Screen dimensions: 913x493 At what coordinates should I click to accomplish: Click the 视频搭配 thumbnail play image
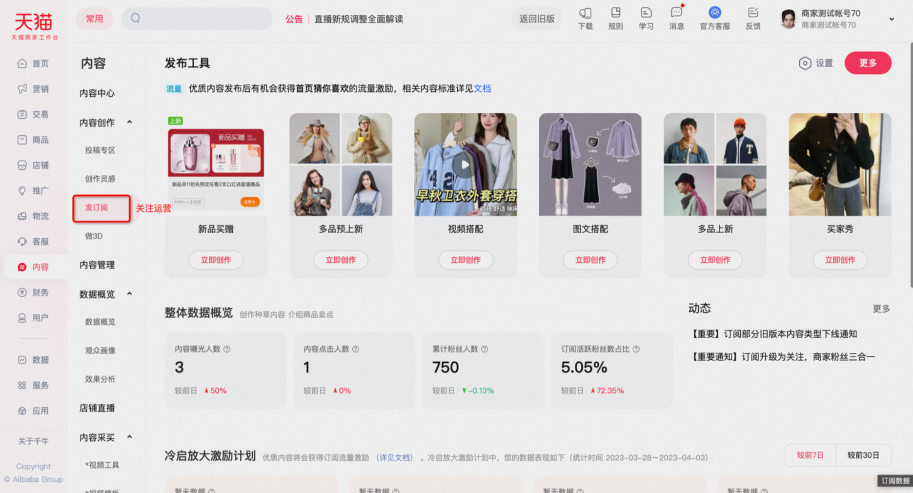[x=466, y=164]
